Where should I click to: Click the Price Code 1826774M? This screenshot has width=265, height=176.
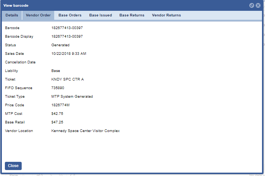(61, 105)
